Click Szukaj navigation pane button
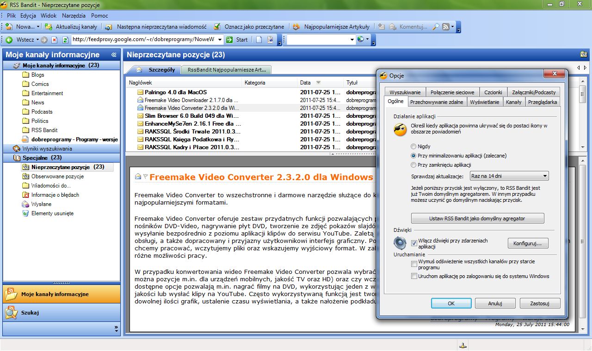Screen dimensions: 592x351 [62, 313]
